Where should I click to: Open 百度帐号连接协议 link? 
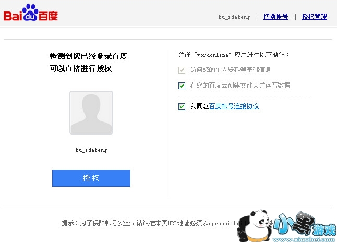coord(234,106)
